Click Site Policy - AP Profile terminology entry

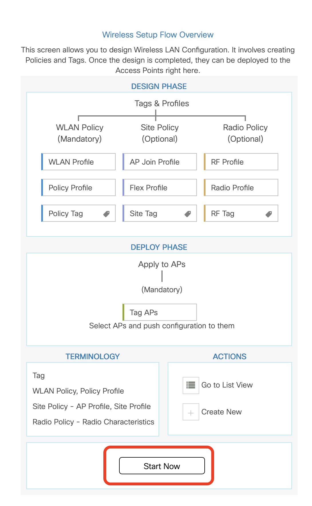click(x=92, y=406)
